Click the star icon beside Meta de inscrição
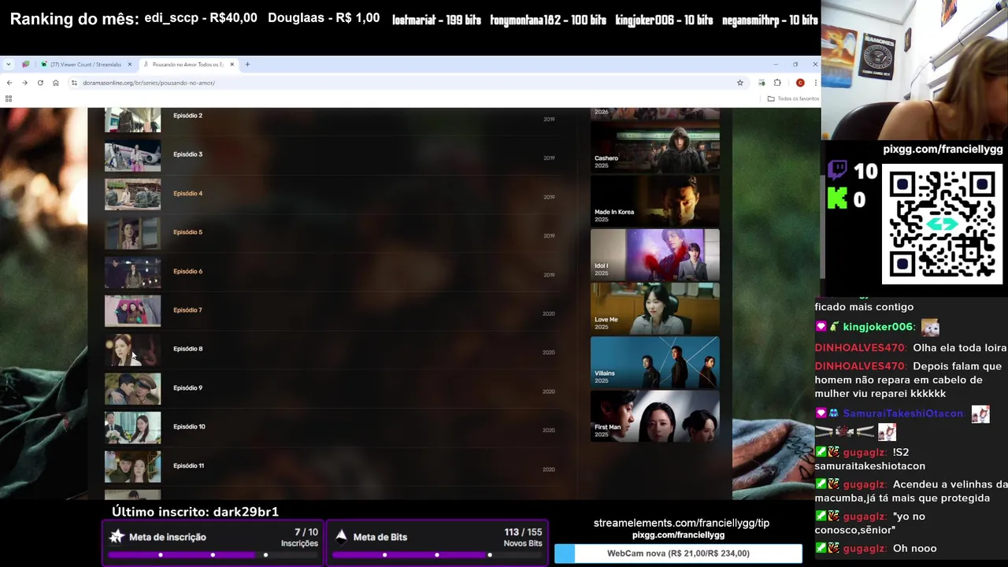The image size is (1008, 567). 117,536
